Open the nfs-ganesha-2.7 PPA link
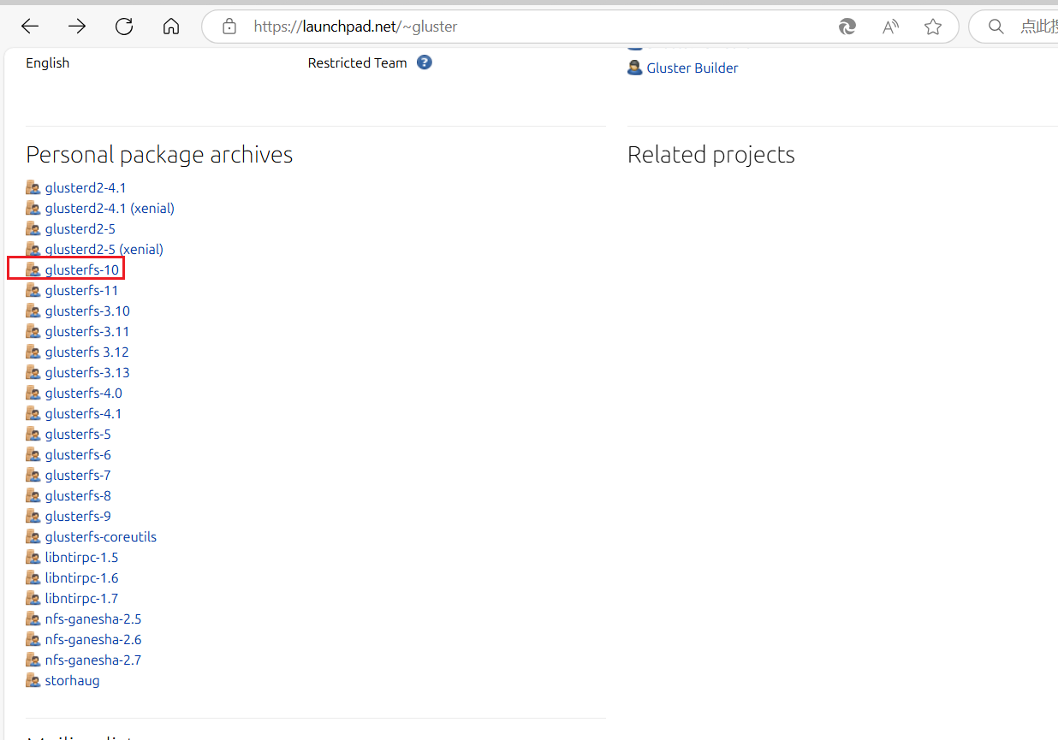 pyautogui.click(x=93, y=660)
